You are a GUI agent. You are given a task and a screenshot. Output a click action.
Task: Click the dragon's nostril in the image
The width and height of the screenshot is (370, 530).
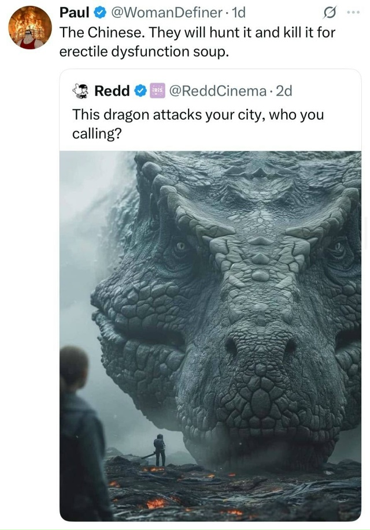pos(232,345)
